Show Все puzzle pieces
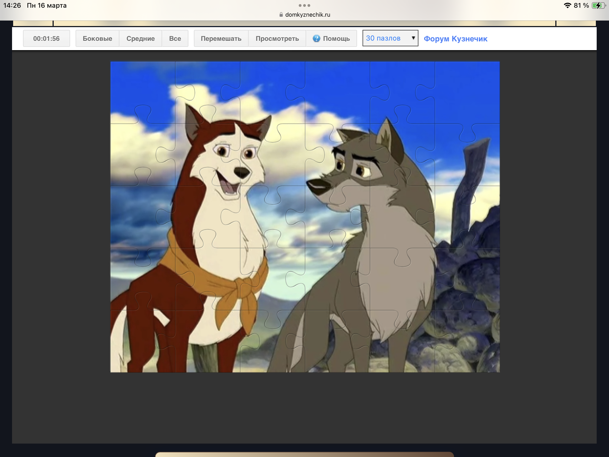 175,39
